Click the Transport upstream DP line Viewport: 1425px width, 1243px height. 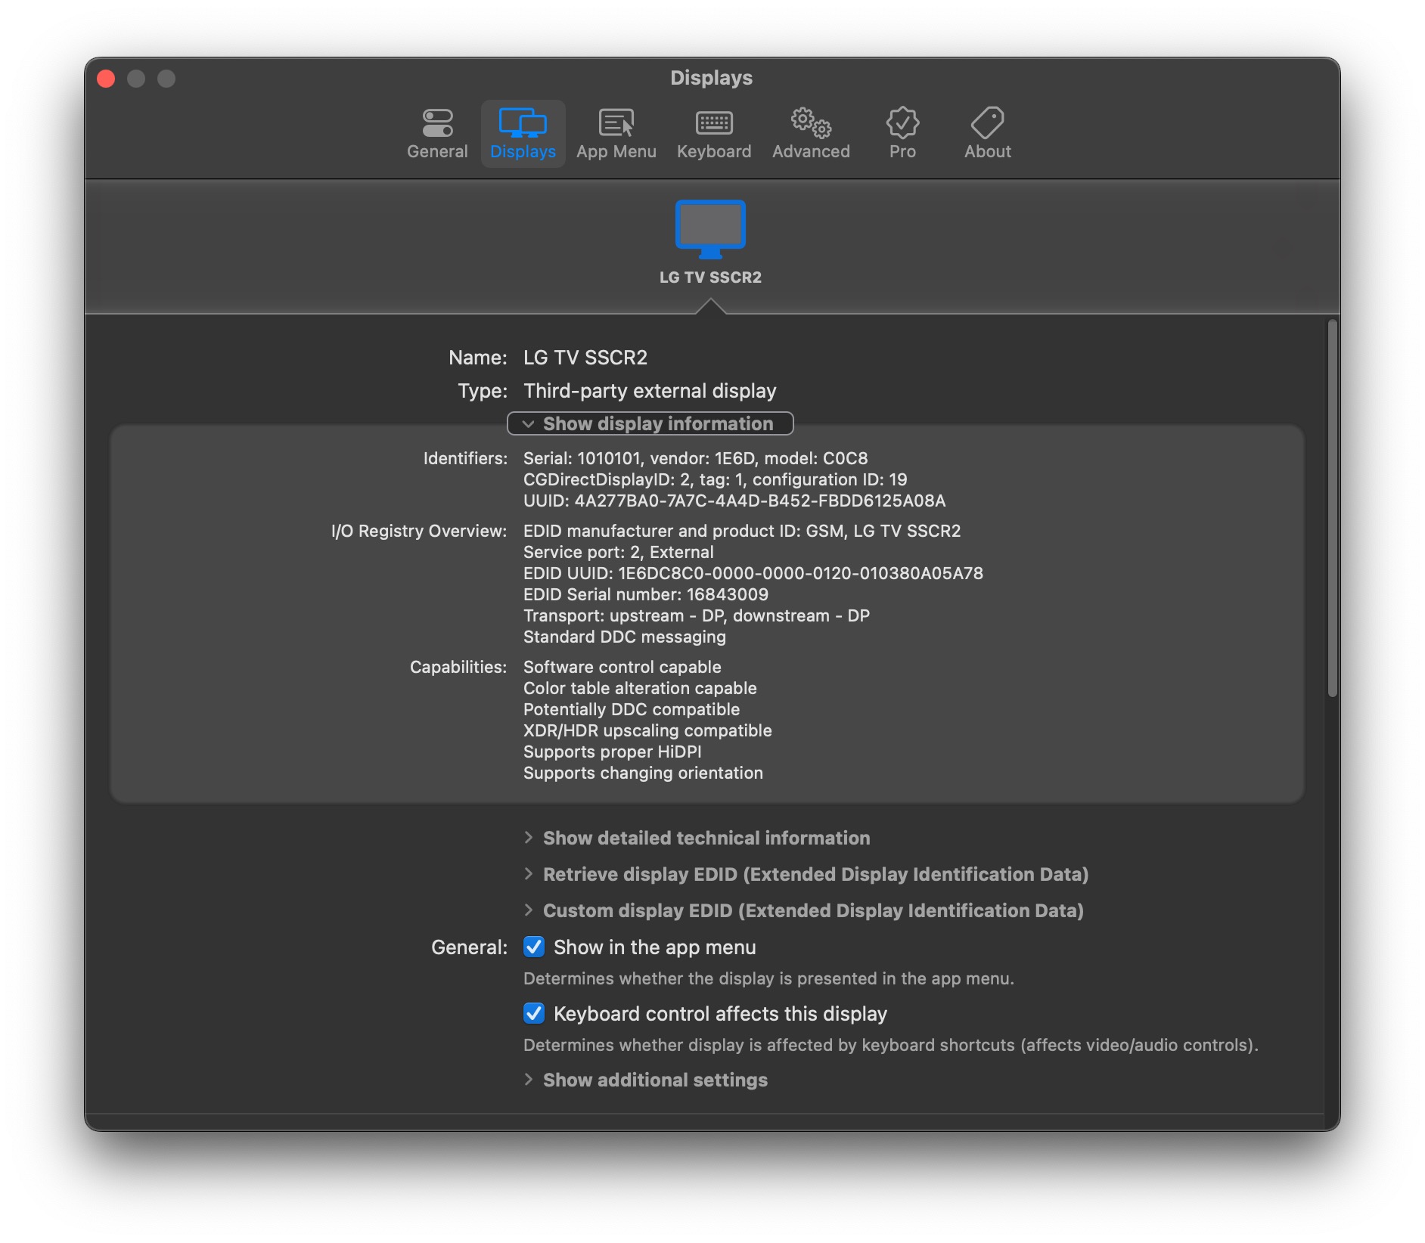(697, 615)
